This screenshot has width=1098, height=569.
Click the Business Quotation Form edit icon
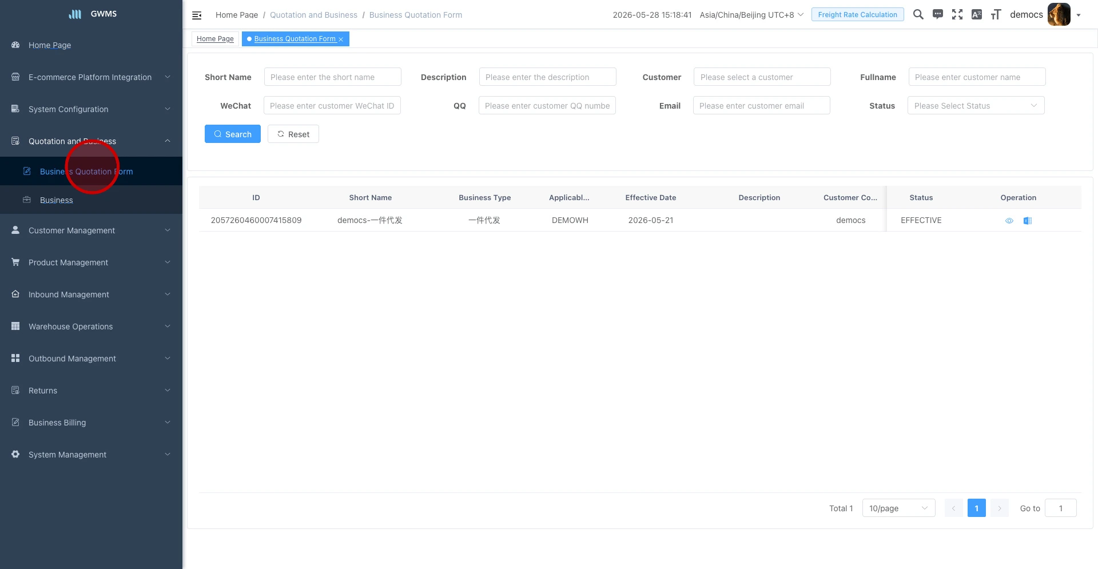click(27, 171)
